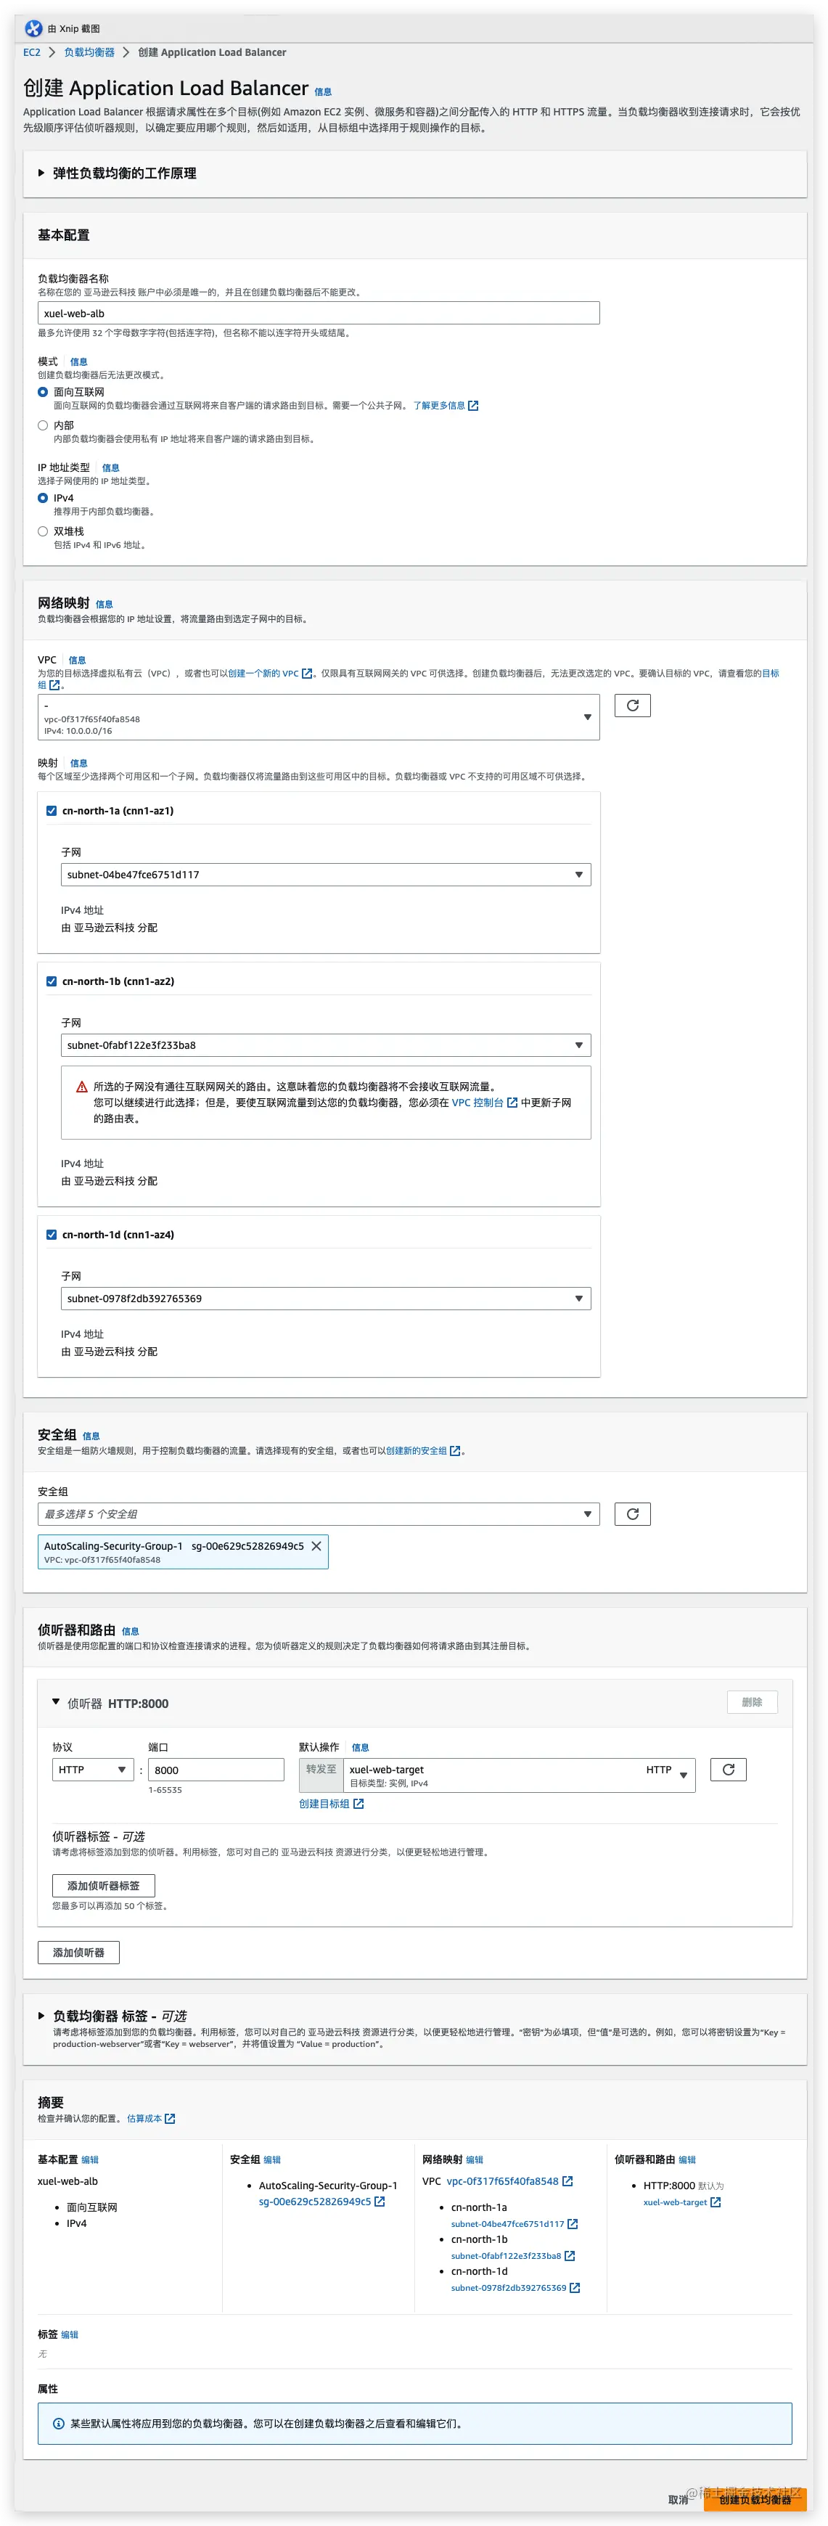Open the HTTP protocol dropdown
This screenshot has height=2526, width=828.
point(93,1770)
